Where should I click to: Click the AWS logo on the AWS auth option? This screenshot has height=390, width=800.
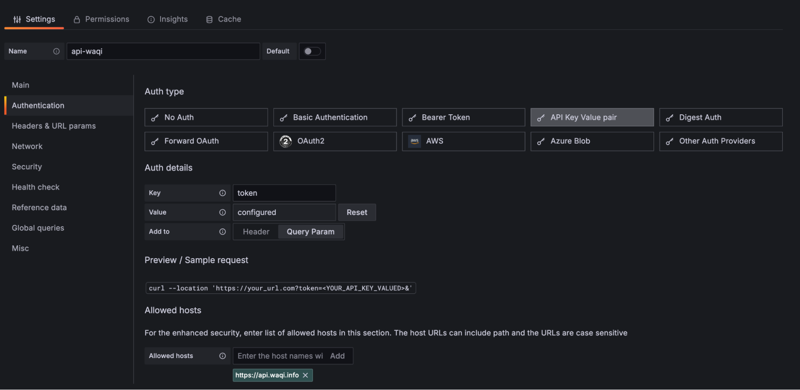coord(415,141)
